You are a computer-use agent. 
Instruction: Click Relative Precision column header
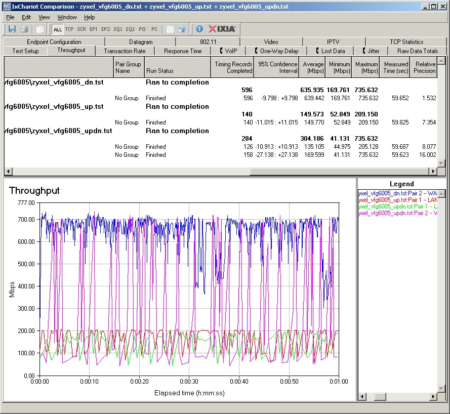[x=423, y=67]
